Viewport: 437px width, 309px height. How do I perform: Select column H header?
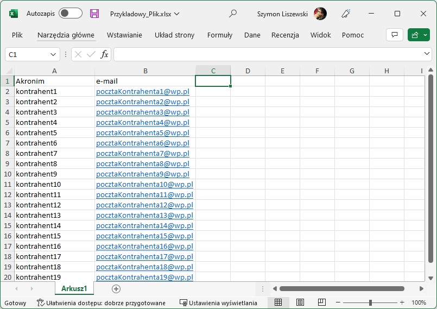[387, 71]
